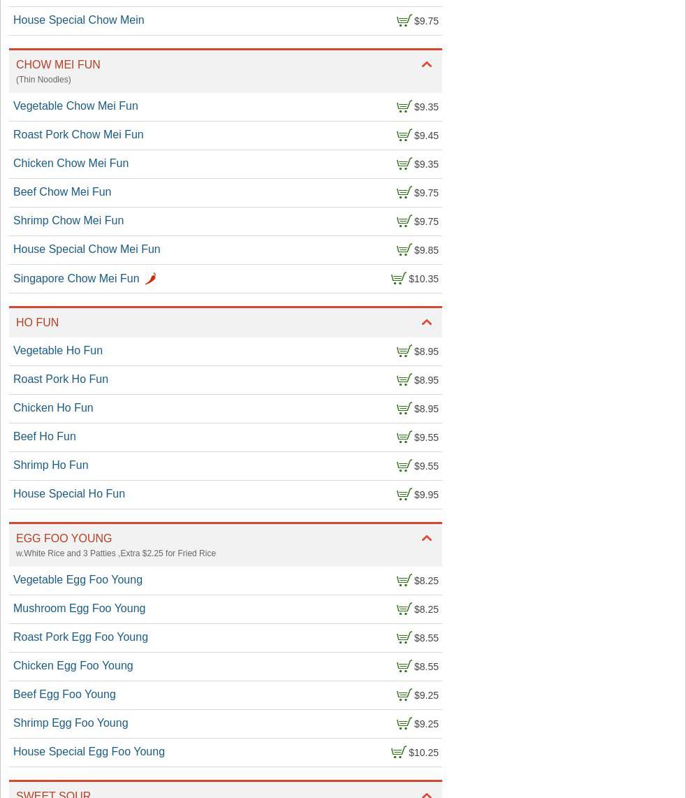Select Chicken Ho Fun menu item
686x798 pixels.
point(53,408)
